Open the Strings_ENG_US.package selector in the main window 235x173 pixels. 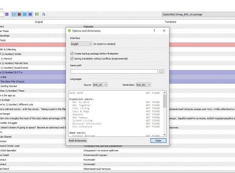[198, 15]
